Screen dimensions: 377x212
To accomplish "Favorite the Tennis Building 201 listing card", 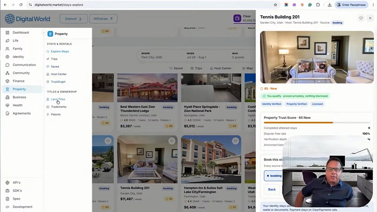I will point(172,141).
